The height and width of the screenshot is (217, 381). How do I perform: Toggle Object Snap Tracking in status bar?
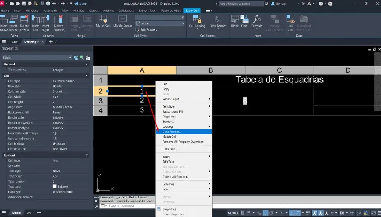click(292, 213)
